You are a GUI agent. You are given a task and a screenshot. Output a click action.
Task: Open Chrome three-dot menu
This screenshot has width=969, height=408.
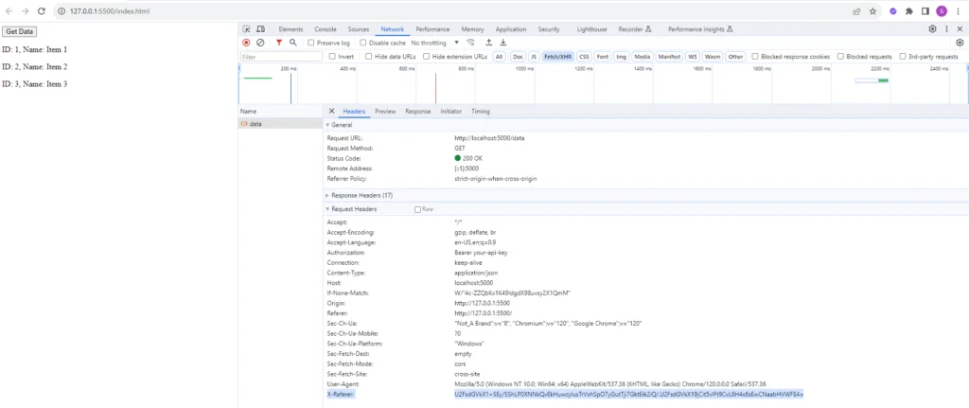[958, 11]
